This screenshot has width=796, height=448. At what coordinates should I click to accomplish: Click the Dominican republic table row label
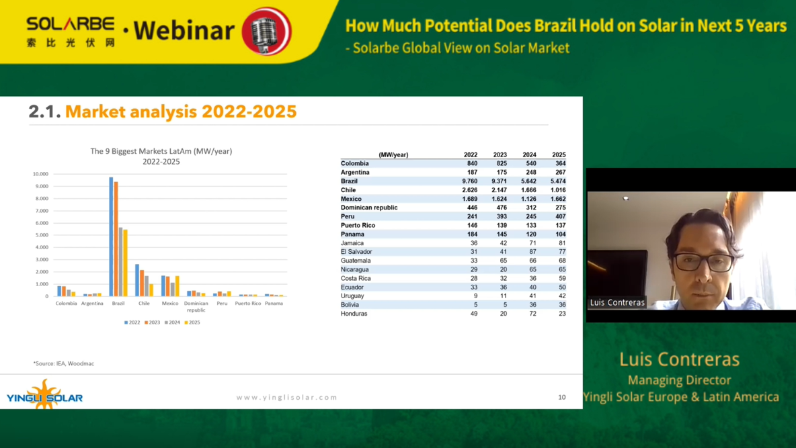click(369, 208)
